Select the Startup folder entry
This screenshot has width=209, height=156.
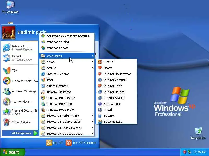point(67,68)
